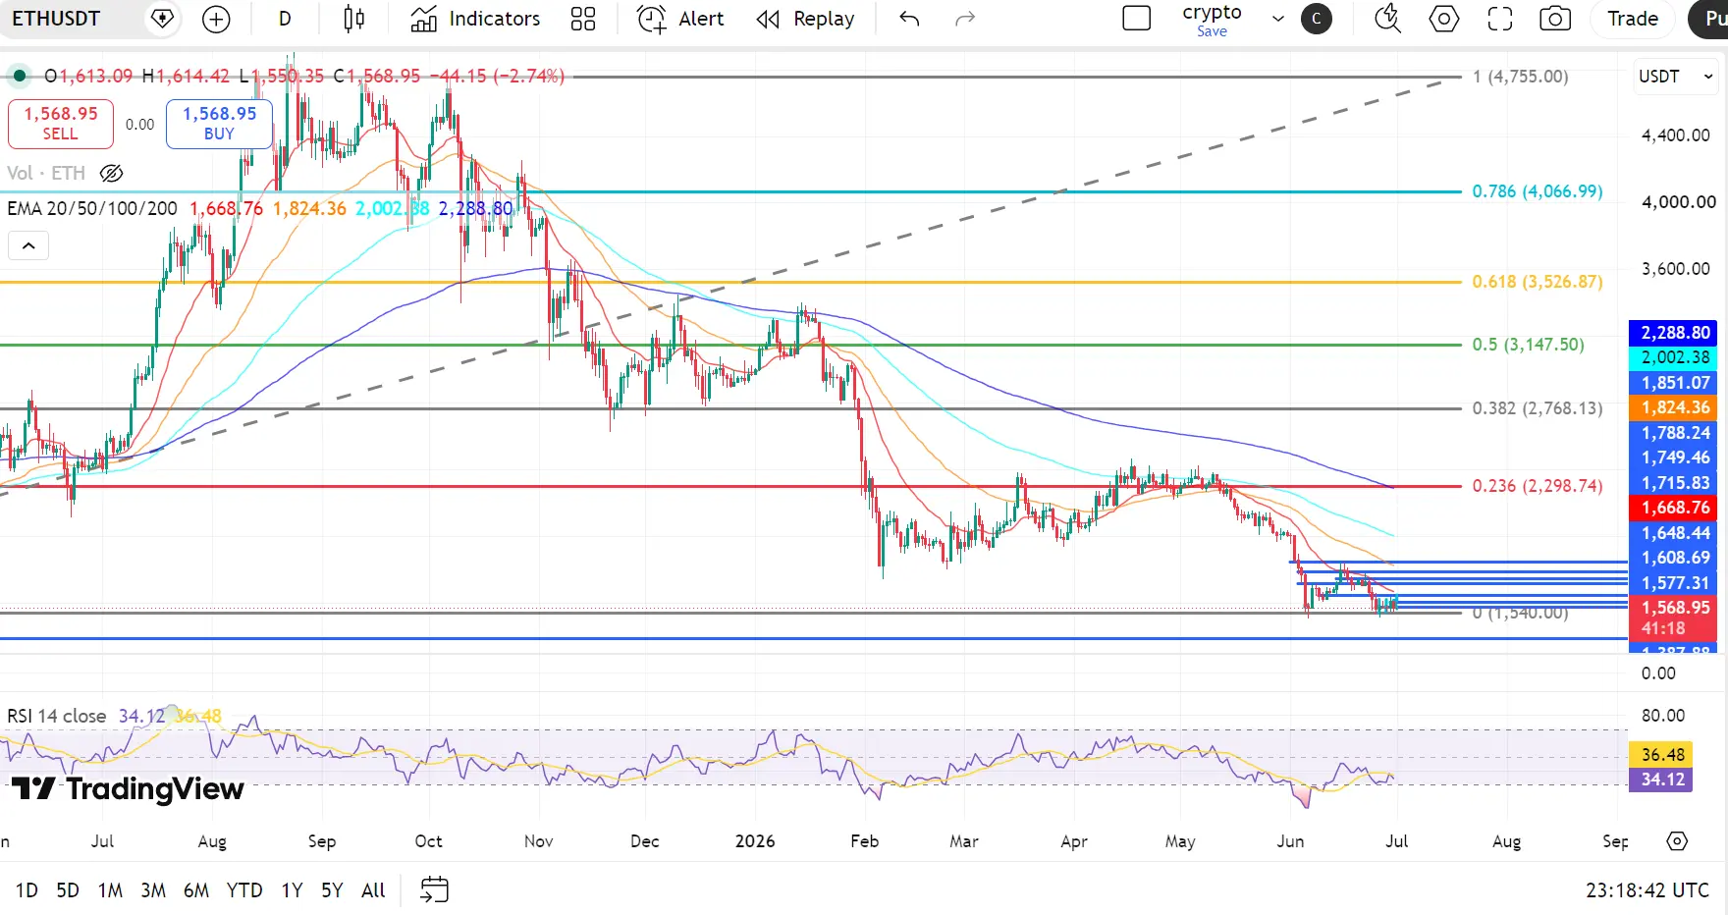Click the 1,568.95 BUY button
Screen dimensions: 1728x915
(219, 124)
